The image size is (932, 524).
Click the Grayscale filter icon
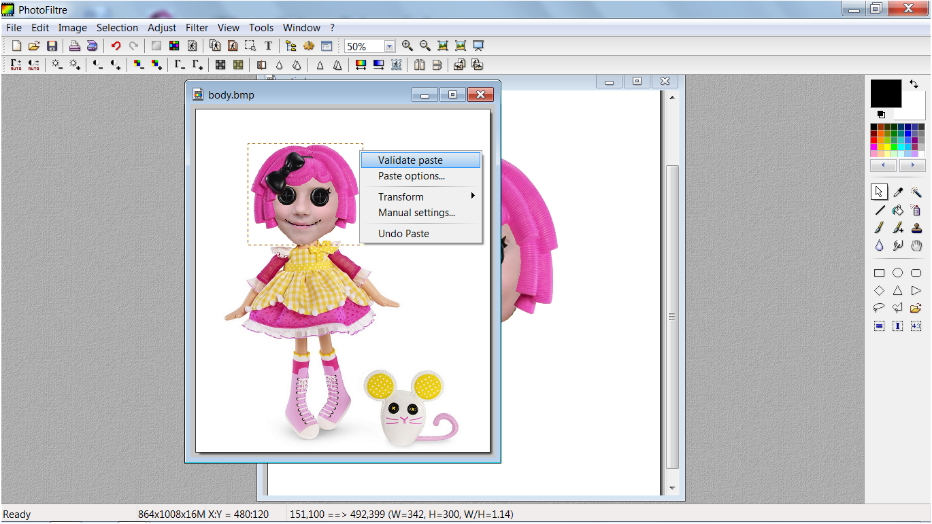[220, 65]
